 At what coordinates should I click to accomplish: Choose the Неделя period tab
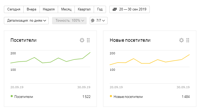49,9
